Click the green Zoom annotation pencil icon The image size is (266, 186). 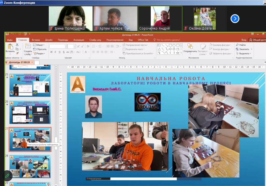(x=6, y=176)
